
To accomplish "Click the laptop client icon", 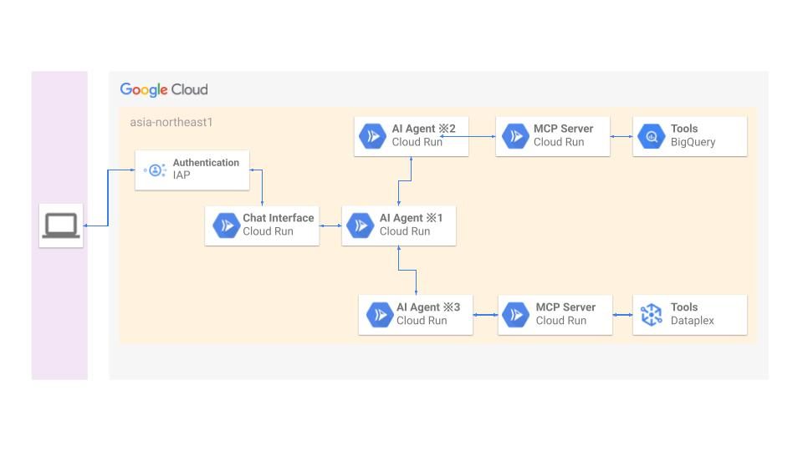I will 61,225.
